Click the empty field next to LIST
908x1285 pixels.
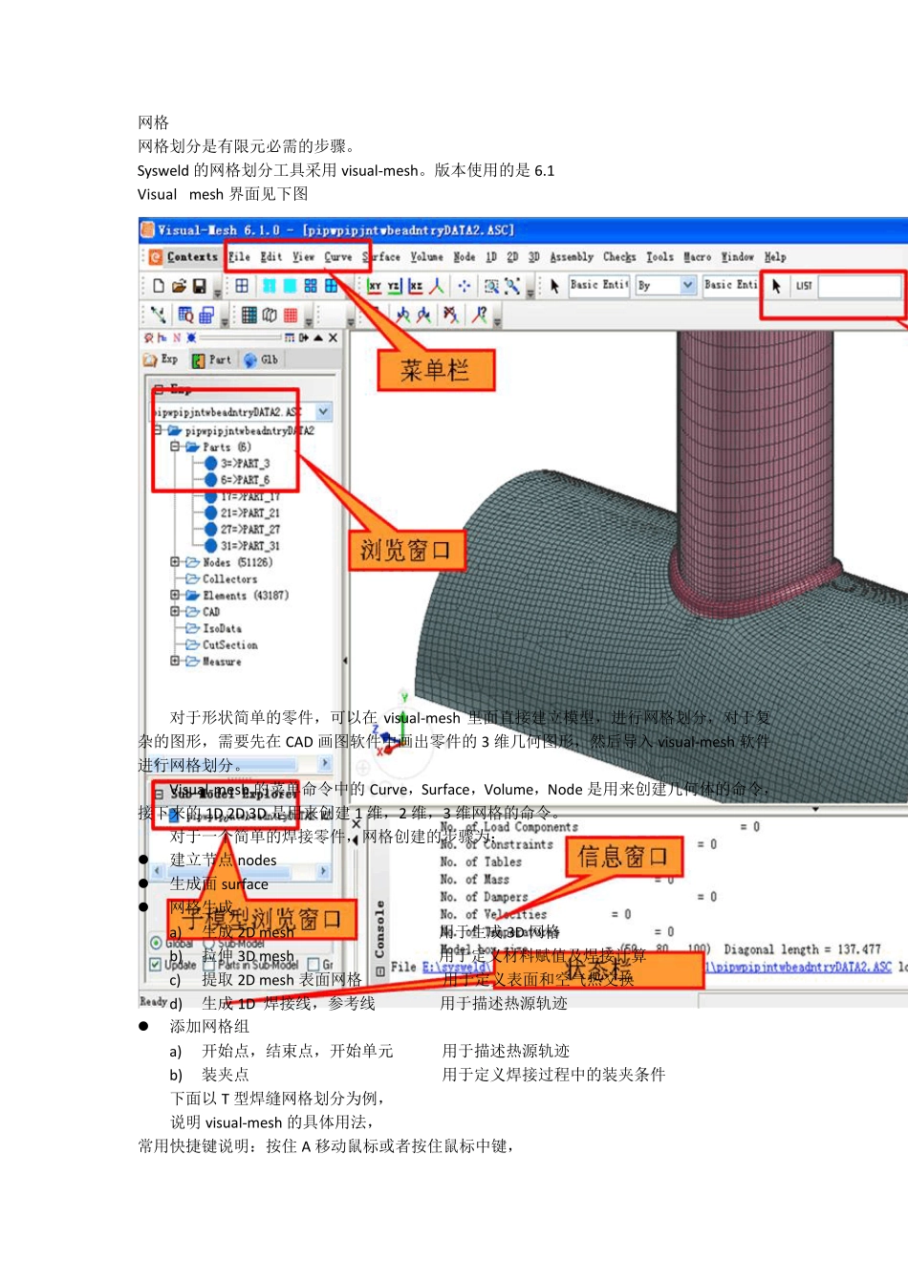point(859,286)
